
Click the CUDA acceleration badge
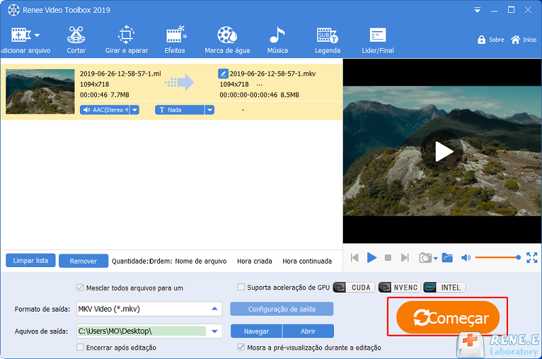coord(354,287)
